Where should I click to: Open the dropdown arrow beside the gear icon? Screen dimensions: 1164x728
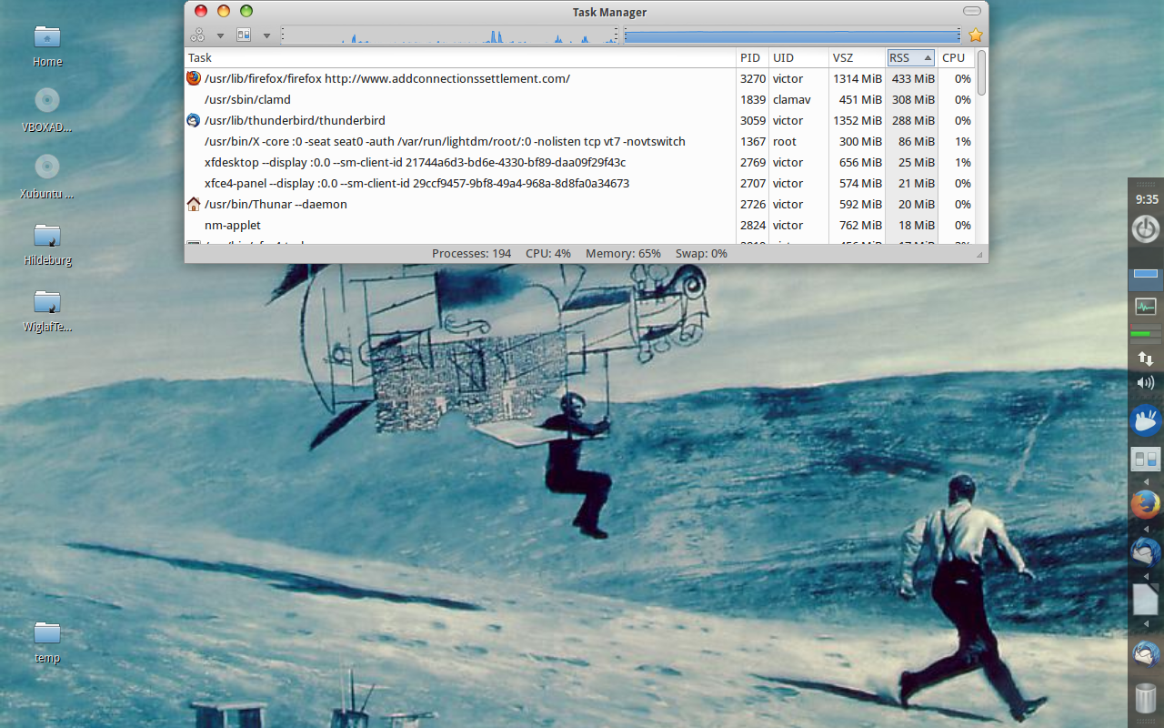[x=220, y=36]
